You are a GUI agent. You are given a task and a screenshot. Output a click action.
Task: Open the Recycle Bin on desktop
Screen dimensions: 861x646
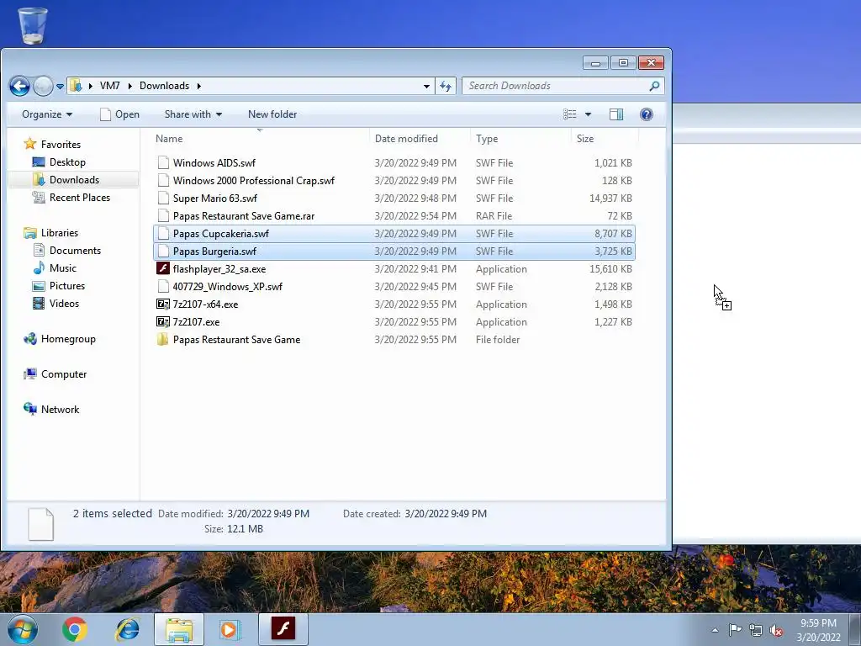point(33,25)
